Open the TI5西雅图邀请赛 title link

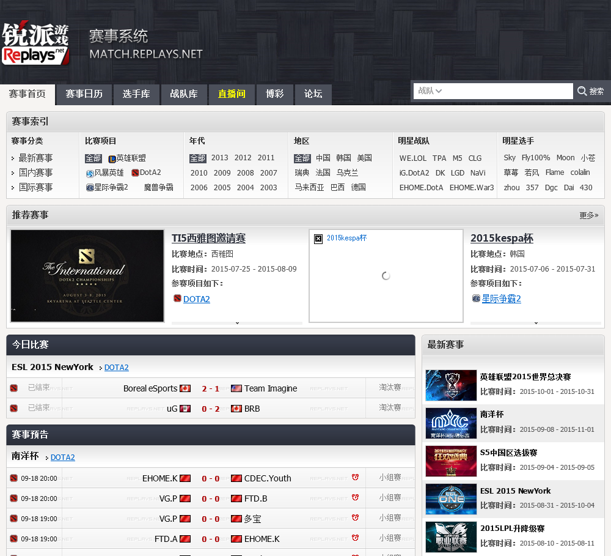[208, 239]
